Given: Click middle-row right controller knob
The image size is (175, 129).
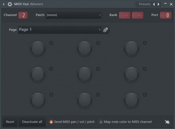Looking at the screenshot, I should pos(131,74).
